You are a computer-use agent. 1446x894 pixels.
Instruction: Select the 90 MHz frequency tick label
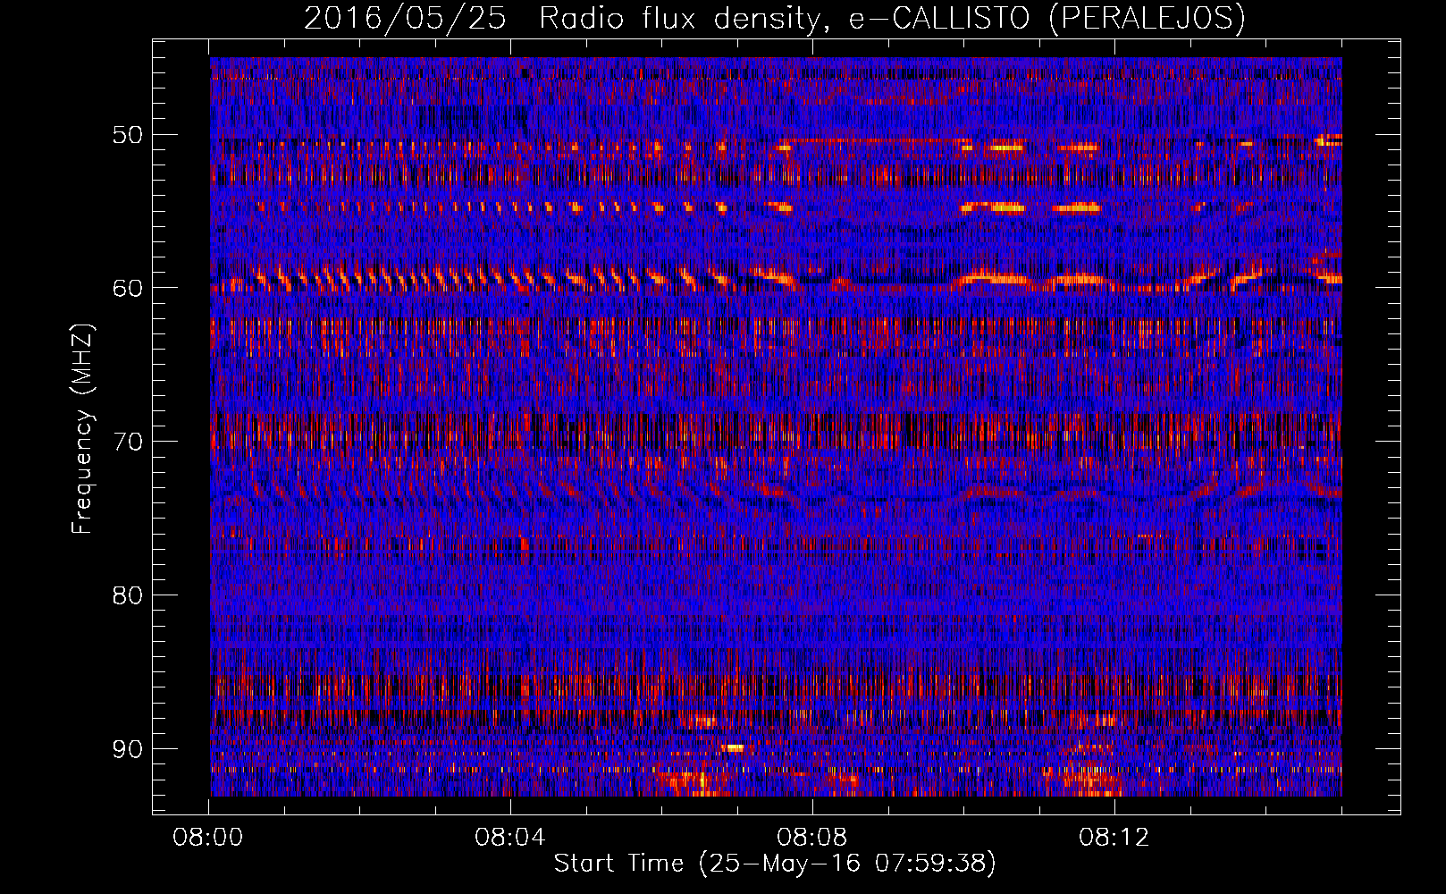pyautogui.click(x=126, y=749)
